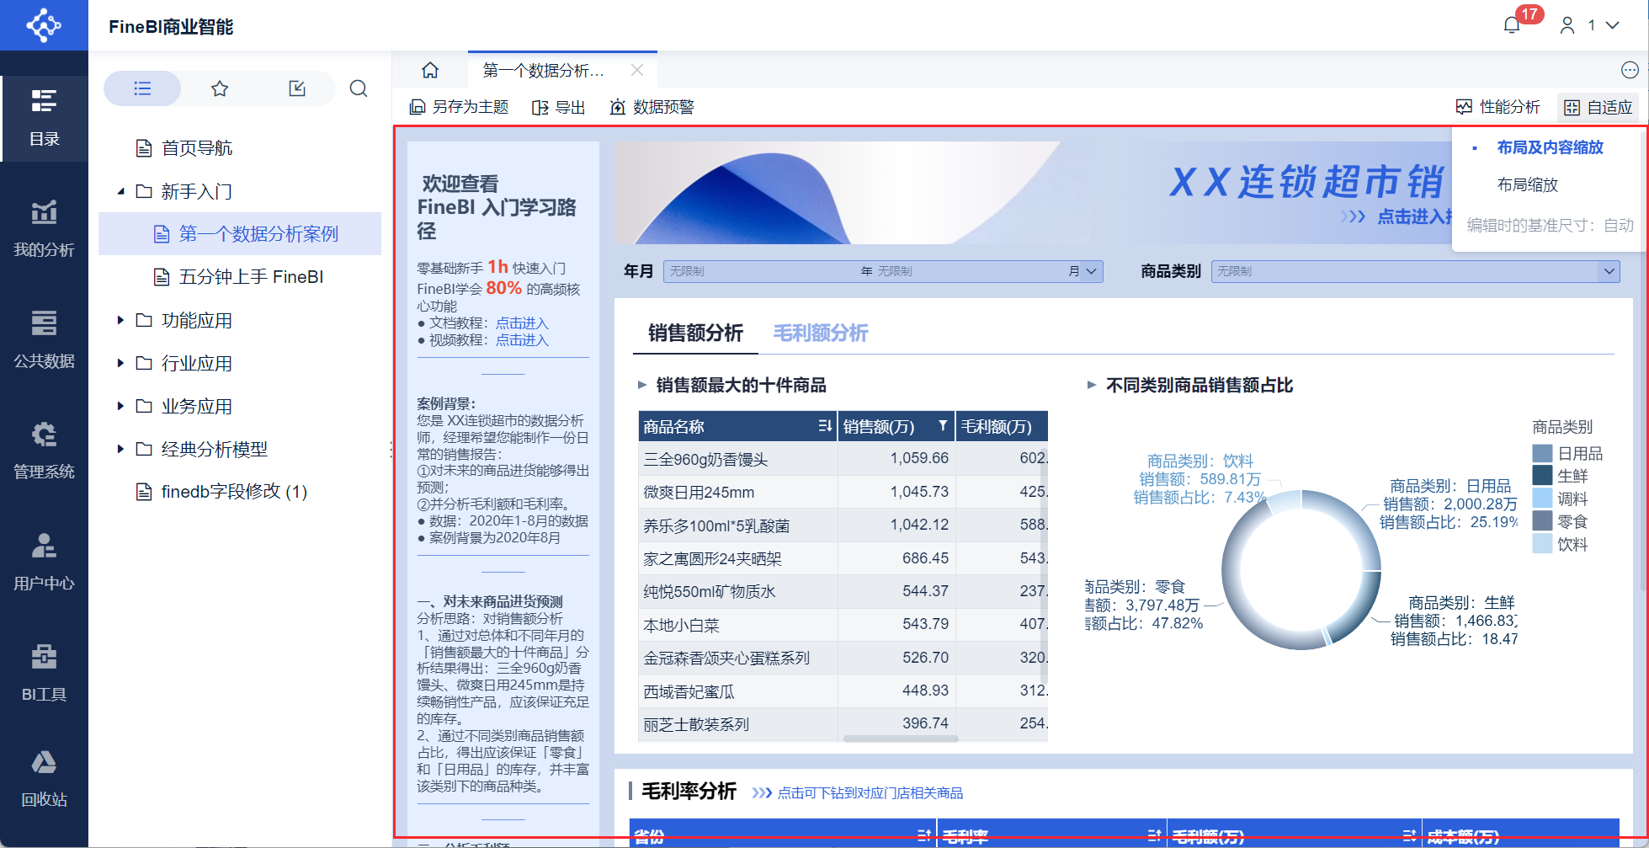The height and width of the screenshot is (848, 1649).
Task: Open BI工具 from the sidebar
Action: 44,673
